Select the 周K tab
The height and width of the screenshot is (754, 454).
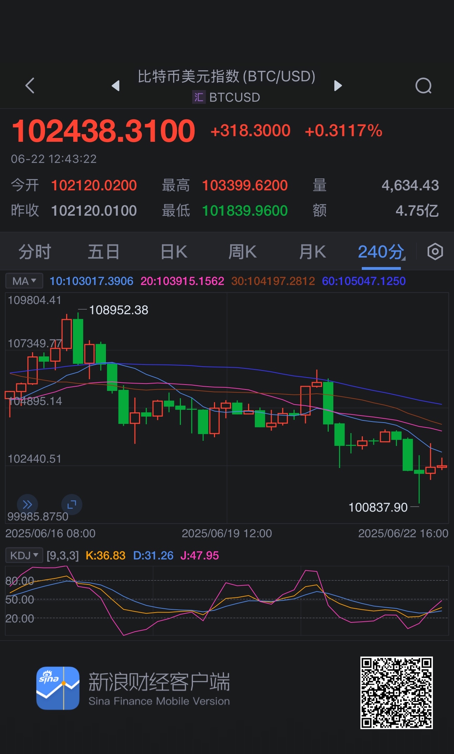click(242, 252)
